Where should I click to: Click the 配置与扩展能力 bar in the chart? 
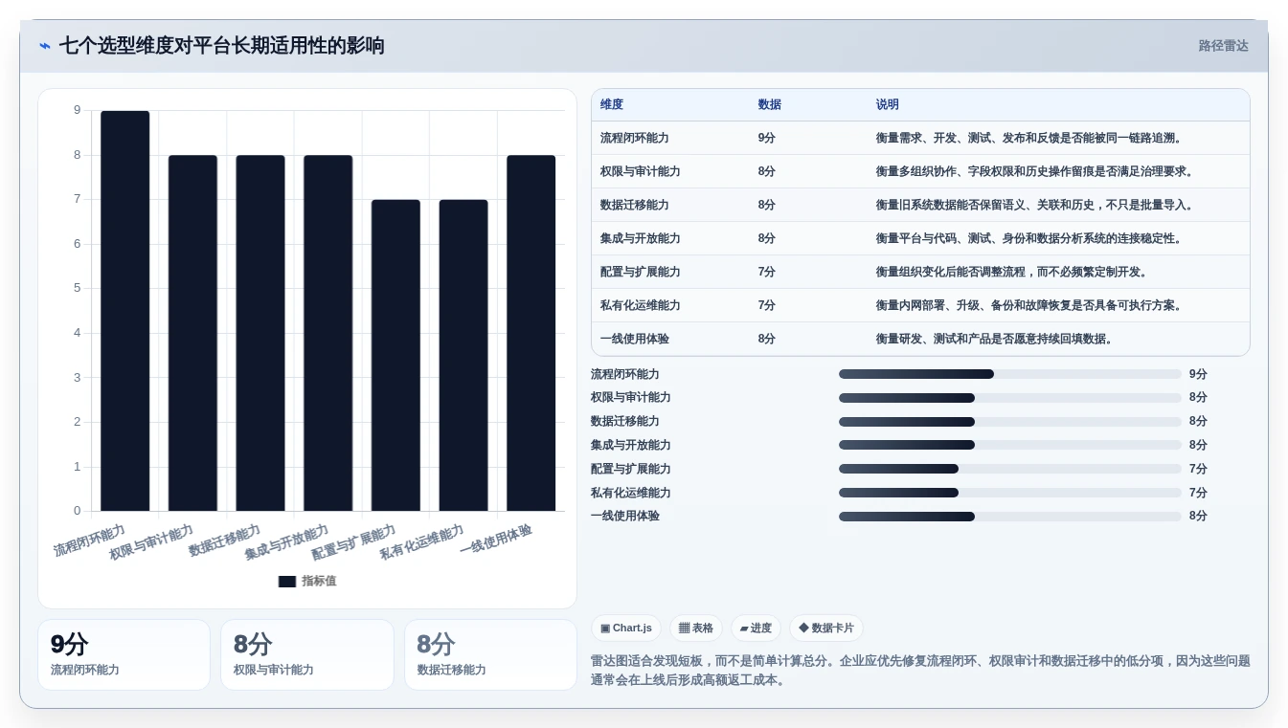395,355
